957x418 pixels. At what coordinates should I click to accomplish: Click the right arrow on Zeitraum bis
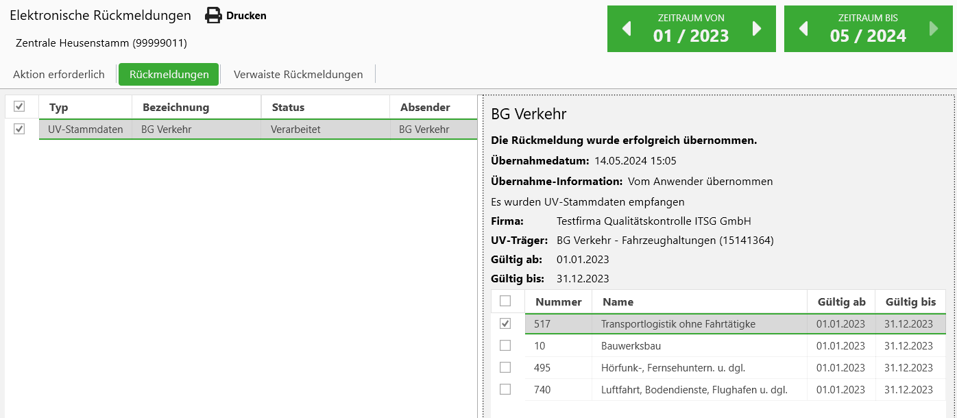[932, 28]
